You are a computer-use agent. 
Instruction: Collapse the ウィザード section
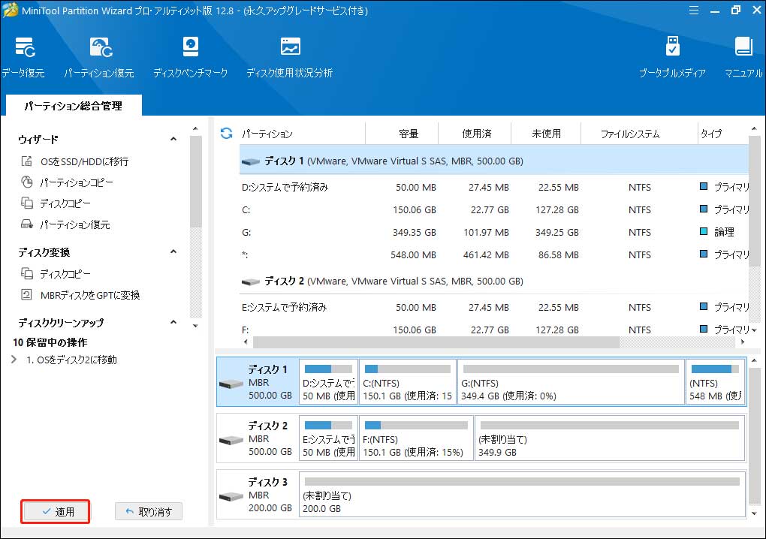(173, 139)
